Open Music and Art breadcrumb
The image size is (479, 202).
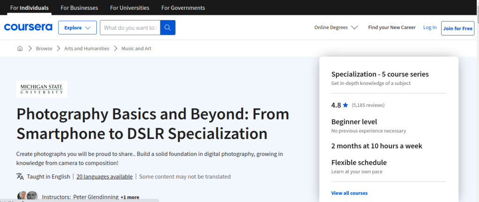click(136, 49)
